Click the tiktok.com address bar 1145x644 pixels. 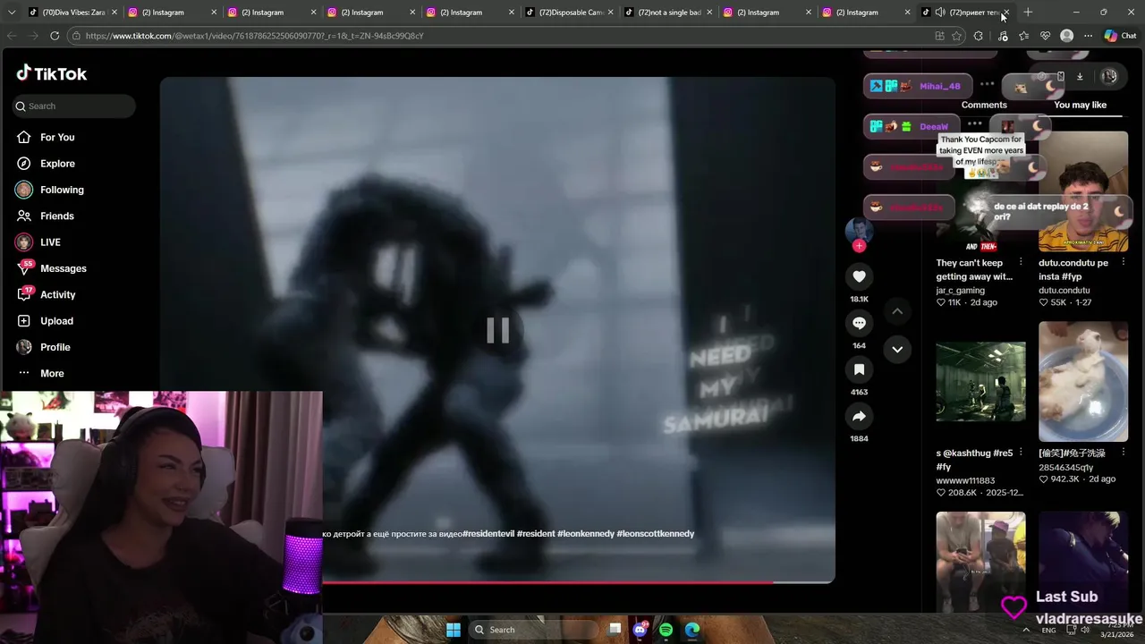499,36
